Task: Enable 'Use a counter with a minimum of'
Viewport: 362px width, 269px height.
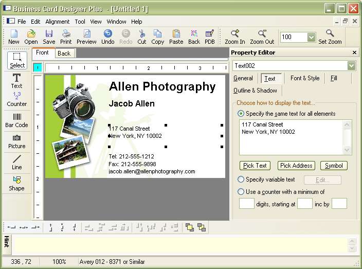Action: point(241,192)
